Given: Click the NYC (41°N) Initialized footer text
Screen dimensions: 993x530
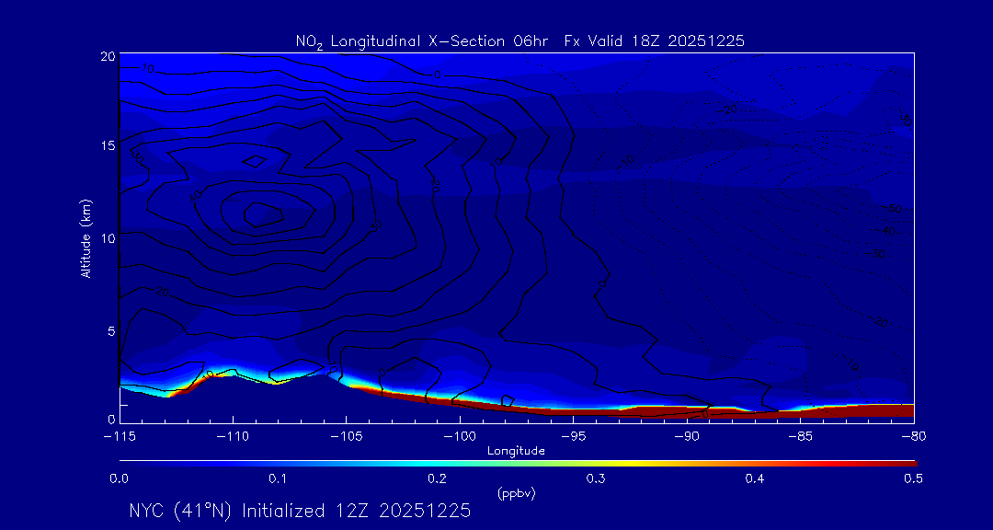Looking at the screenshot, I should pyautogui.click(x=300, y=511).
